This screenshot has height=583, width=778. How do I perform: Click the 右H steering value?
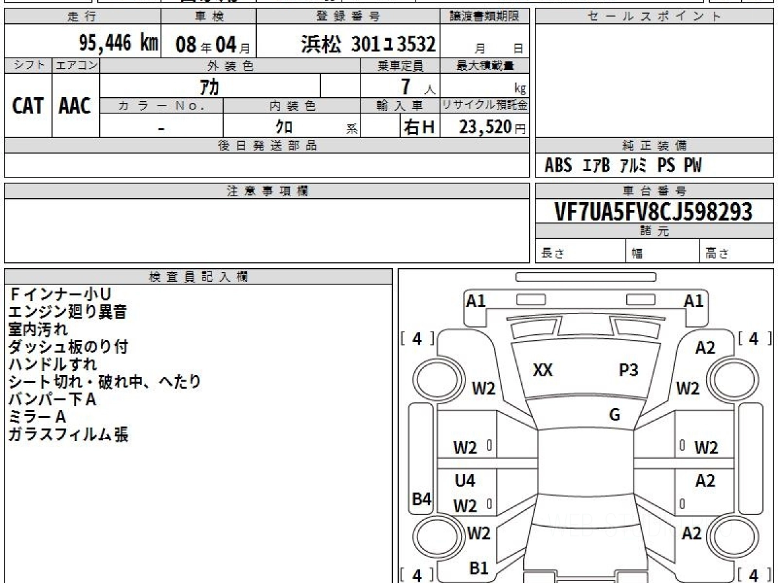coord(419,127)
